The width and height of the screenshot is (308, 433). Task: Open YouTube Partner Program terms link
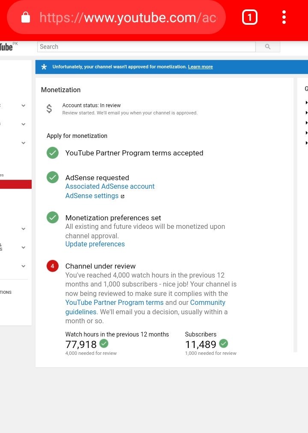pos(114,303)
